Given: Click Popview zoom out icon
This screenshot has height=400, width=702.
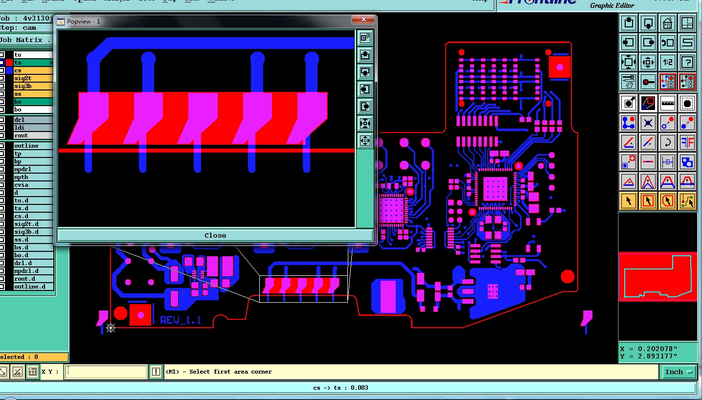Looking at the screenshot, I should pos(365,141).
